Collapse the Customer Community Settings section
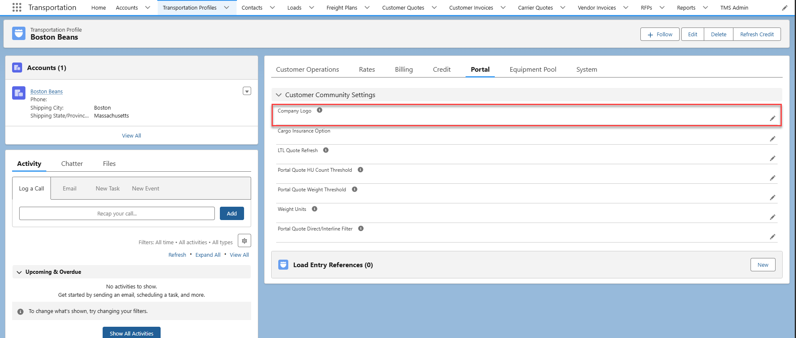Viewport: 796px width, 338px height. [x=279, y=95]
